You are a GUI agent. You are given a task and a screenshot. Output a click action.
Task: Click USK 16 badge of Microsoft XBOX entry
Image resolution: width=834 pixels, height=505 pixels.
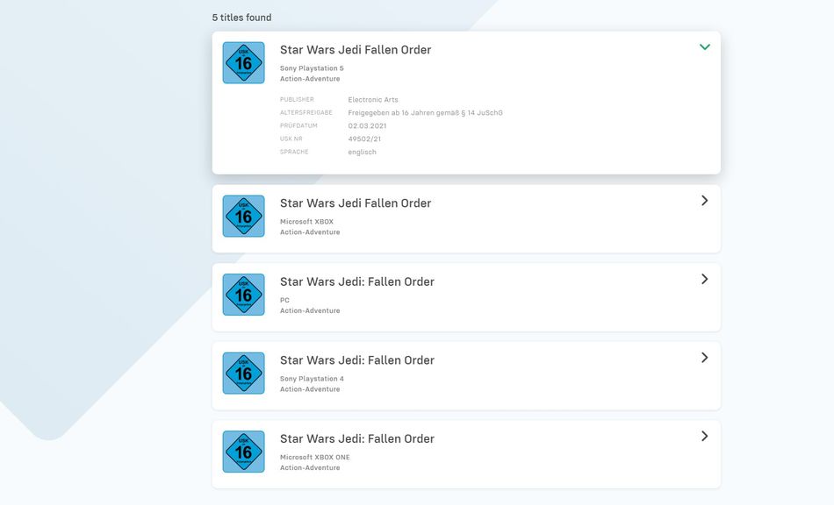[243, 217]
